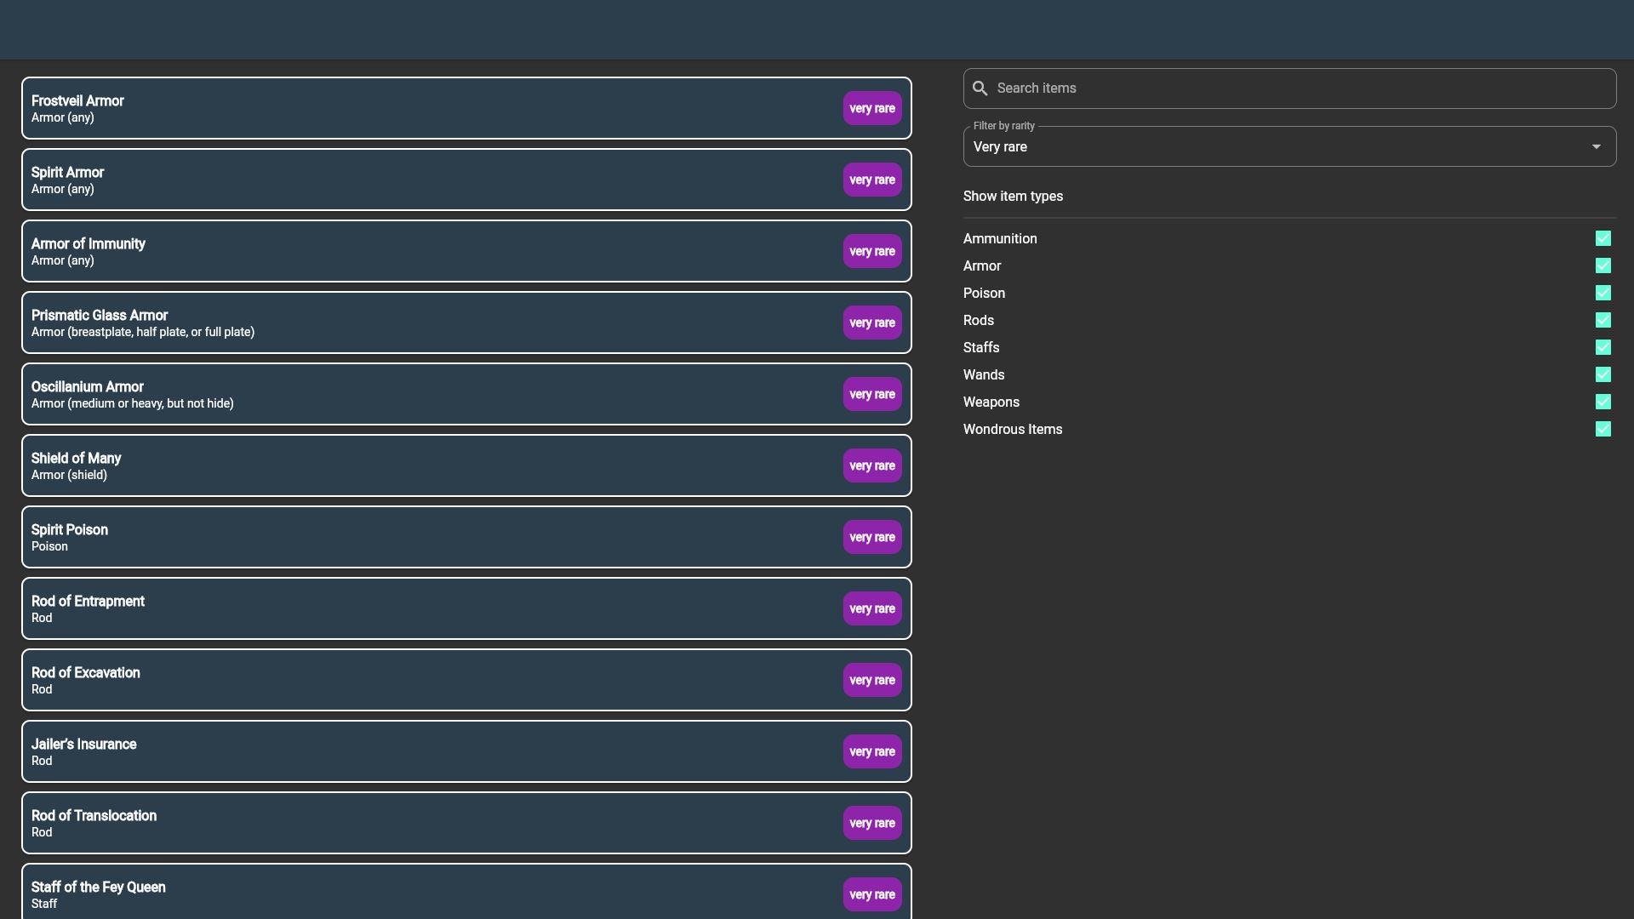
Task: Select the Armor of Immunity entry
Action: (x=426, y=251)
